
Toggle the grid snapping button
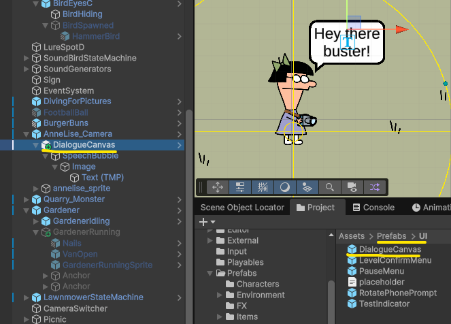click(x=263, y=187)
